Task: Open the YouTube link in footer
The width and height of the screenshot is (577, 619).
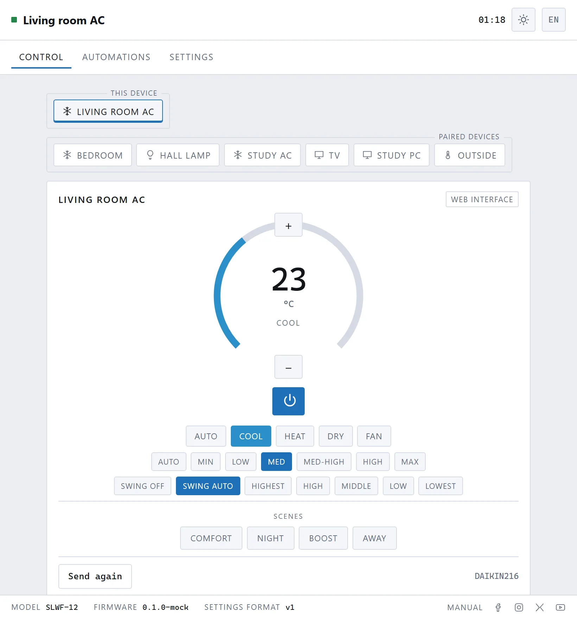Action: click(560, 607)
